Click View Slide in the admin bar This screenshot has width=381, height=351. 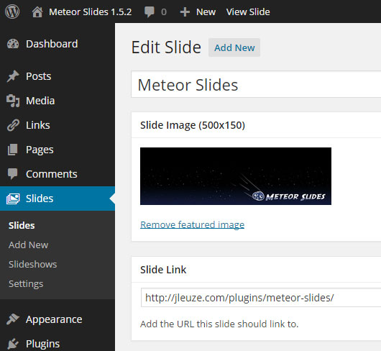248,12
